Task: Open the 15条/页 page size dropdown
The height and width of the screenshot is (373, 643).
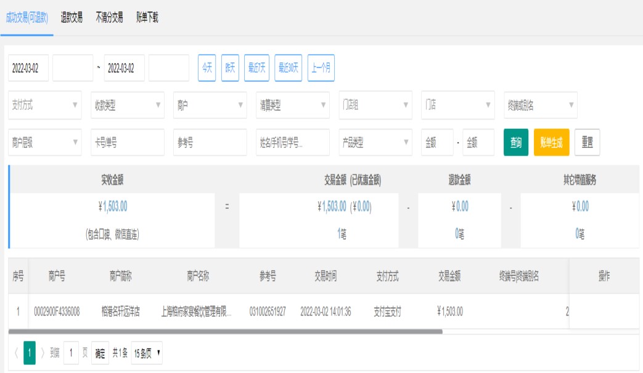Action: [147, 353]
